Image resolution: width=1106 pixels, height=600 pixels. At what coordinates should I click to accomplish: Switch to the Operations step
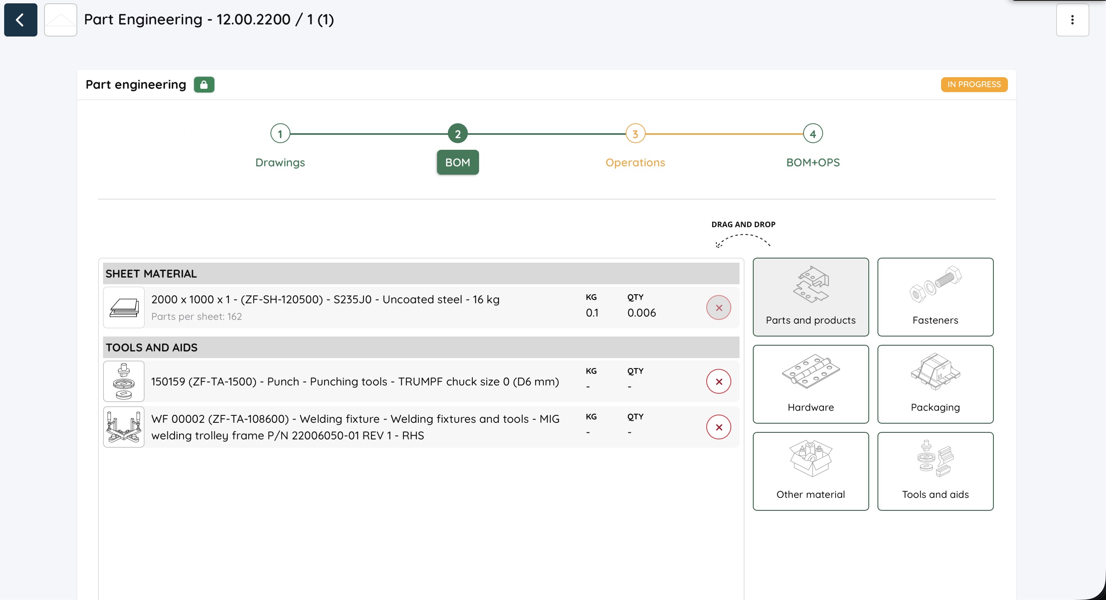[634, 162]
